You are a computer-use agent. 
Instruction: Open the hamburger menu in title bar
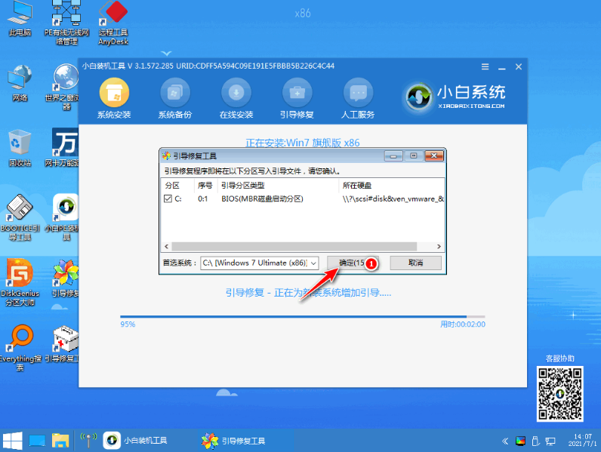pyautogui.click(x=485, y=66)
